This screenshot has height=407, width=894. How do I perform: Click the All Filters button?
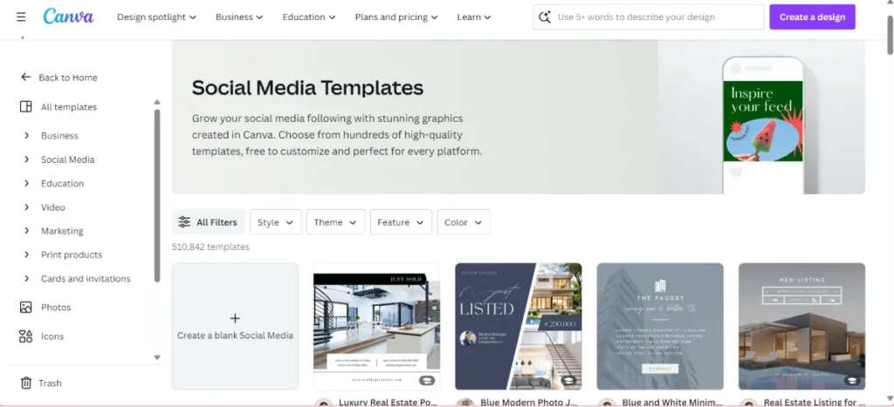(208, 222)
